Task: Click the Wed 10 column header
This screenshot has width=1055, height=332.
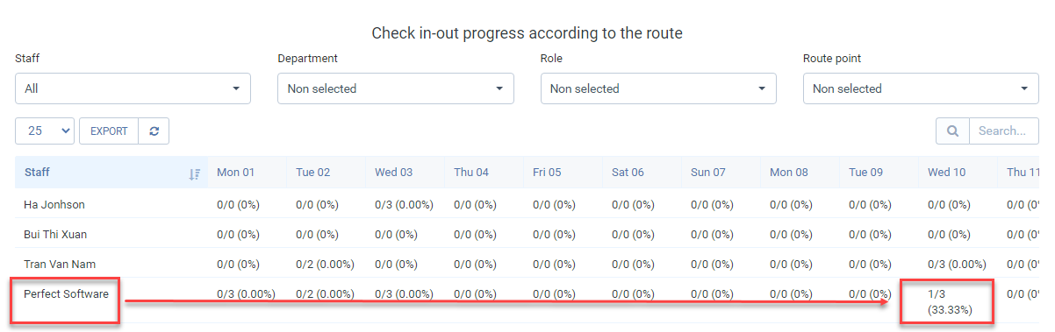Action: click(x=946, y=173)
